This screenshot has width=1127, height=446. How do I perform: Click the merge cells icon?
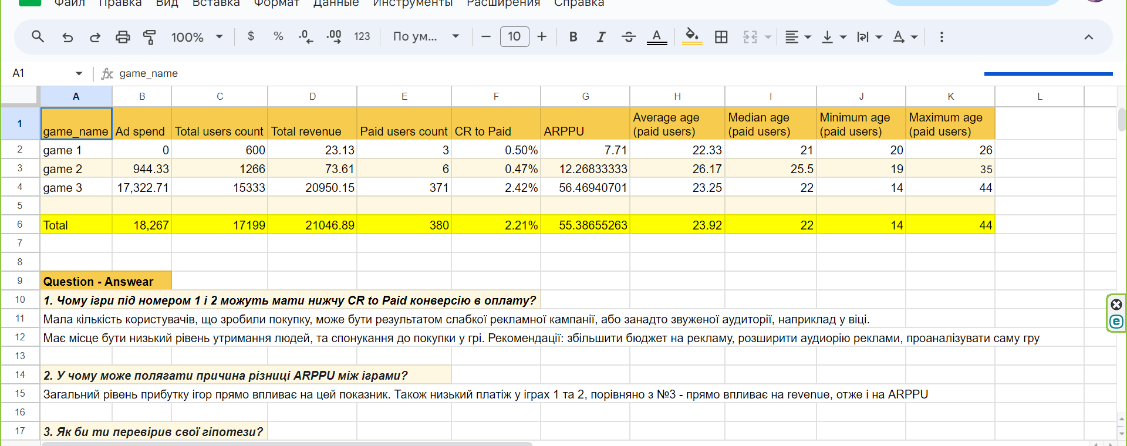pyautogui.click(x=750, y=37)
